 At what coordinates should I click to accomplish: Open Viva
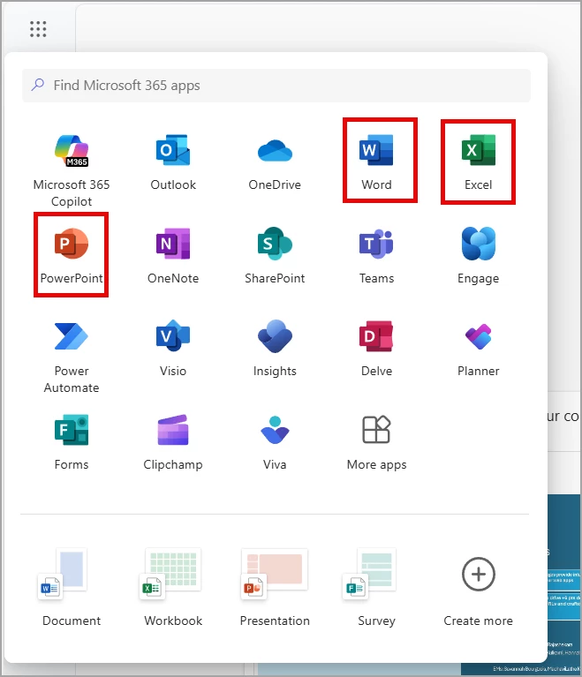point(275,442)
